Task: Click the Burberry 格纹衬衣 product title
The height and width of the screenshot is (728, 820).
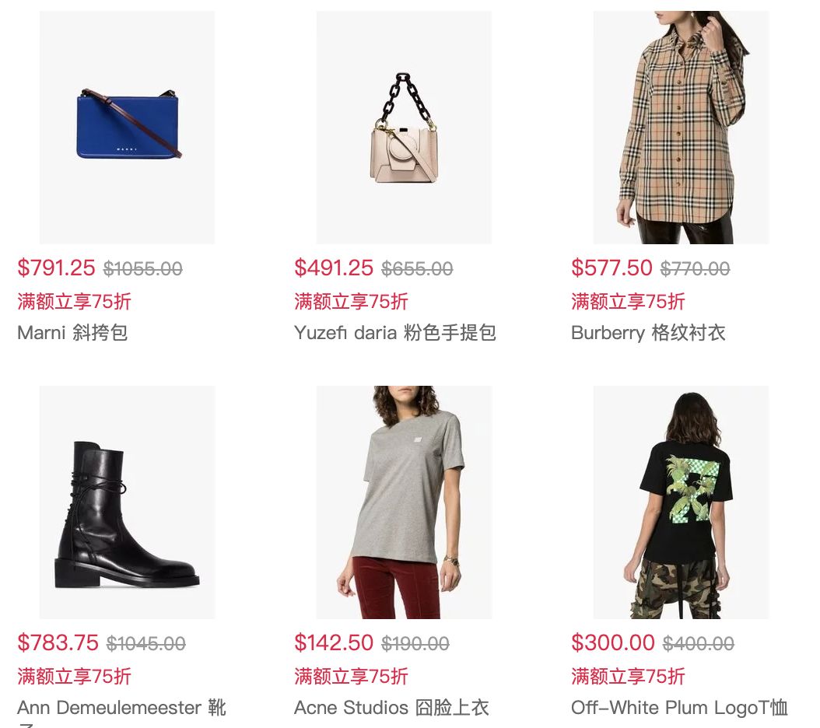Action: pos(648,333)
